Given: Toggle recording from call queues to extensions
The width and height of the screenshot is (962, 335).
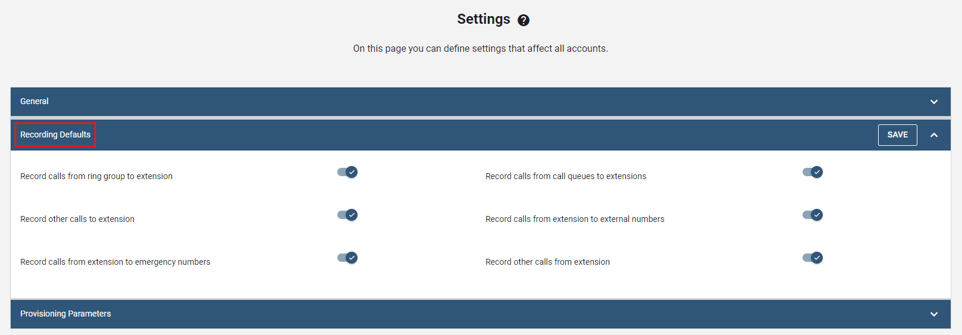Looking at the screenshot, I should tap(813, 172).
